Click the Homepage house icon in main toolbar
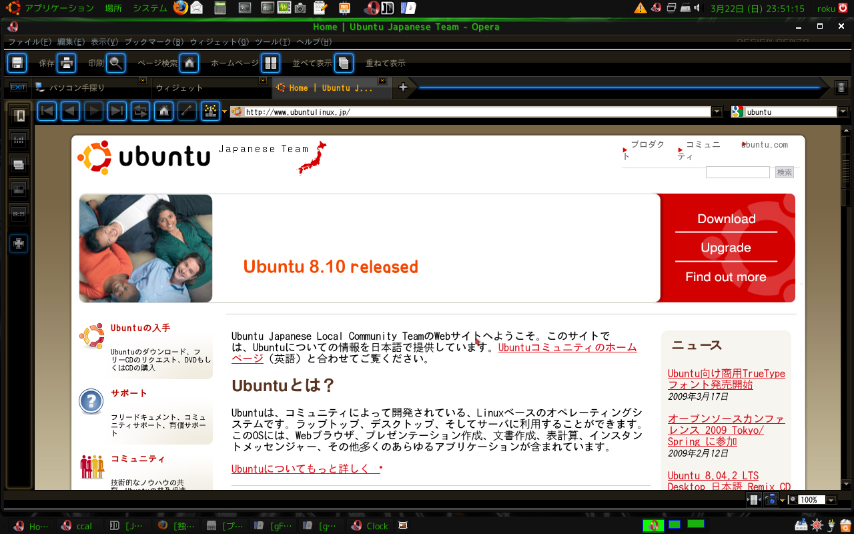Viewport: 854px width, 534px height. click(x=189, y=63)
